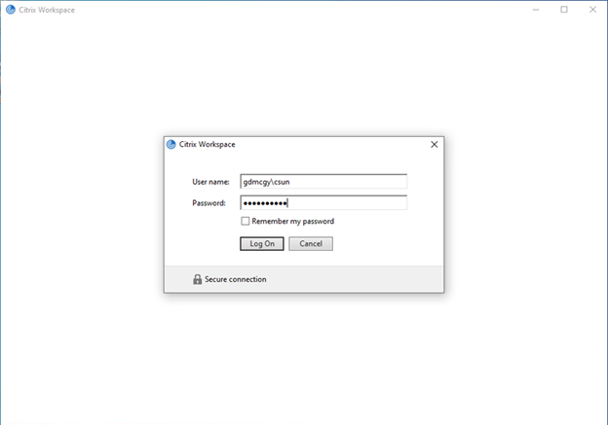Click the User name label

[210, 182]
